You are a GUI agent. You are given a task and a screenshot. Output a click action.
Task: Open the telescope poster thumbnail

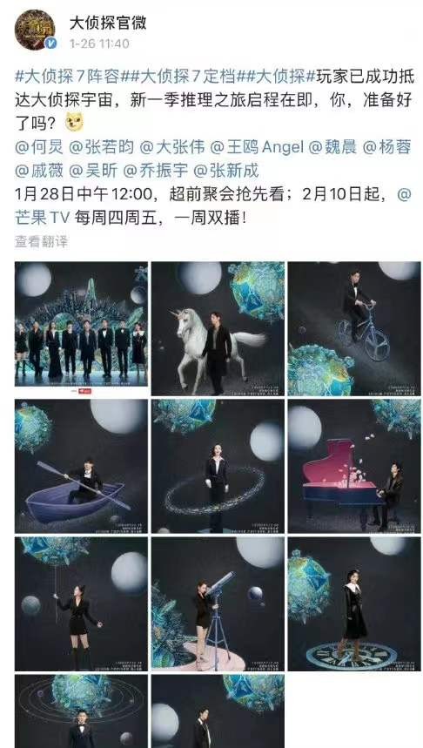coord(218,604)
